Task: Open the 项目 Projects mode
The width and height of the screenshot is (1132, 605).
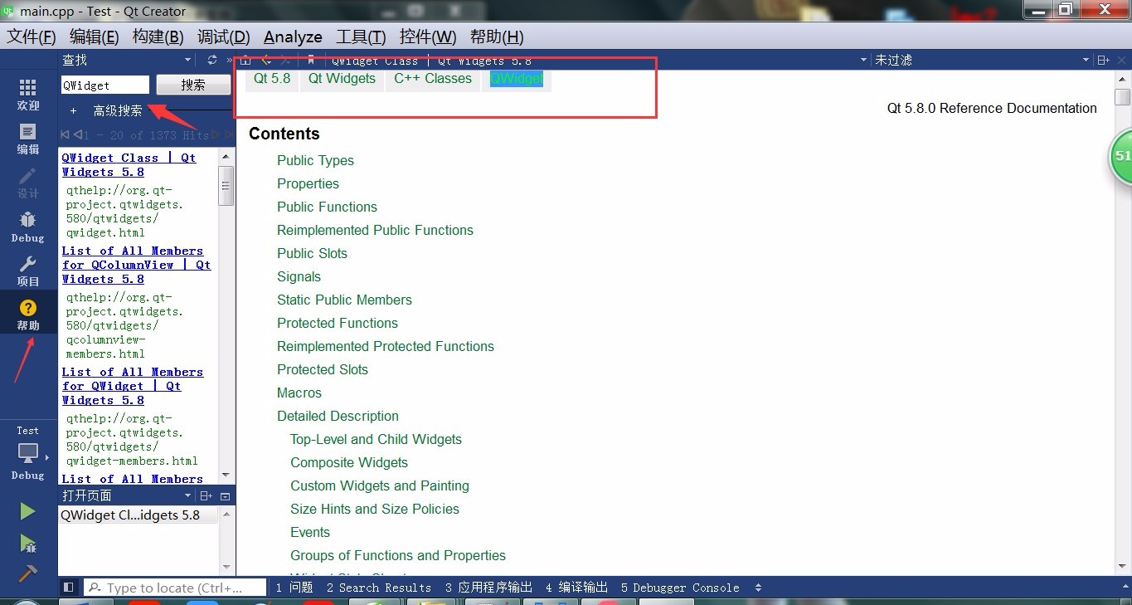Action: [x=28, y=271]
